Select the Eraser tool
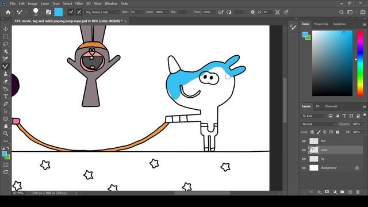This screenshot has width=368, height=207. click(x=6, y=81)
